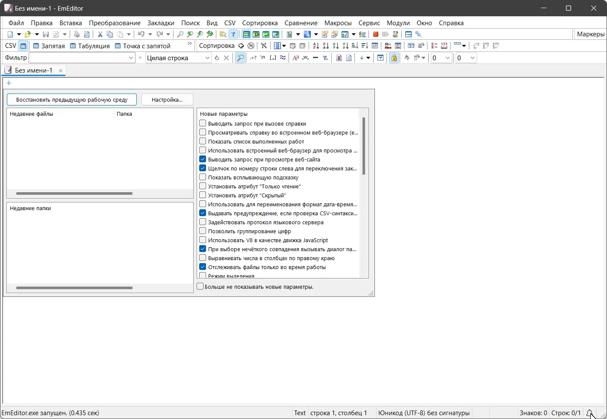Uncheck 'Выводить запрос при просмотре веб-сайта'

coord(203,159)
